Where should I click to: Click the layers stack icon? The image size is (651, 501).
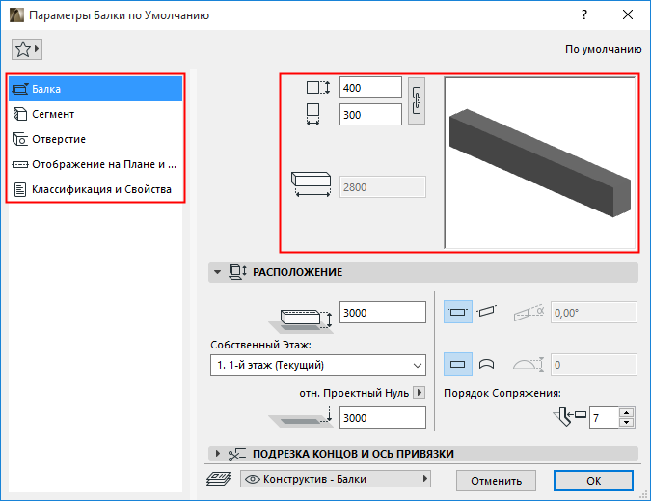click(218, 479)
